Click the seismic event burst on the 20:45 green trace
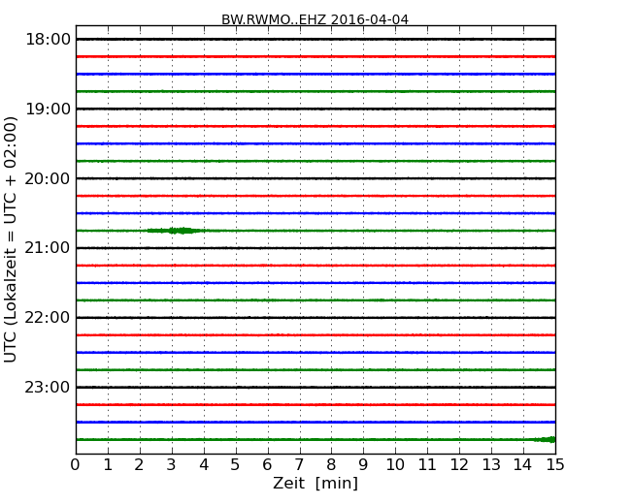 pyautogui.click(x=176, y=231)
